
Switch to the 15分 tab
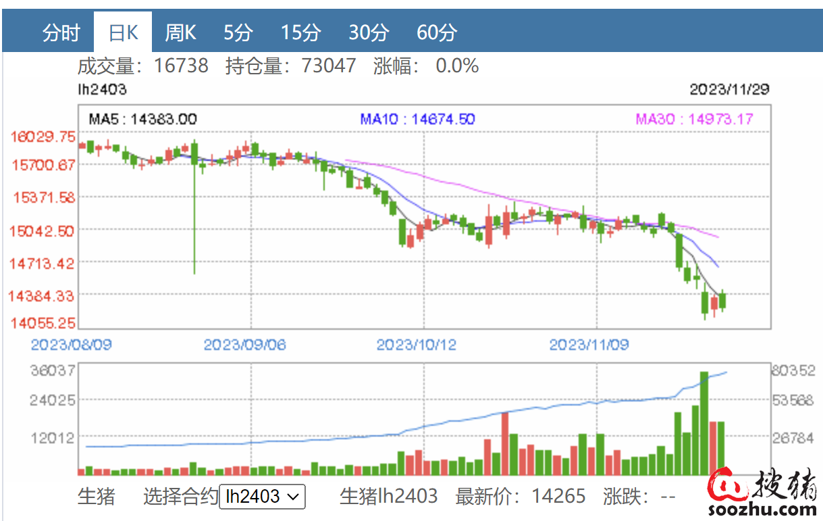point(300,32)
